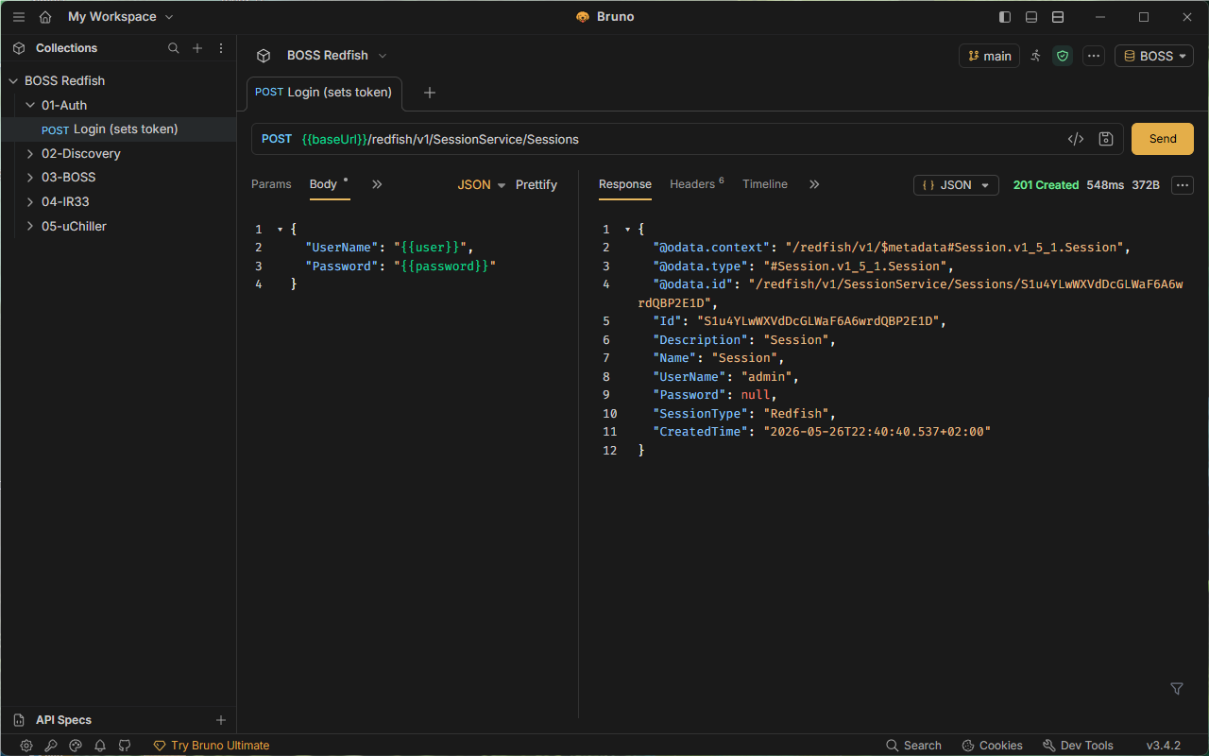Click the API Specs panel icon
The width and height of the screenshot is (1209, 756).
coord(19,720)
